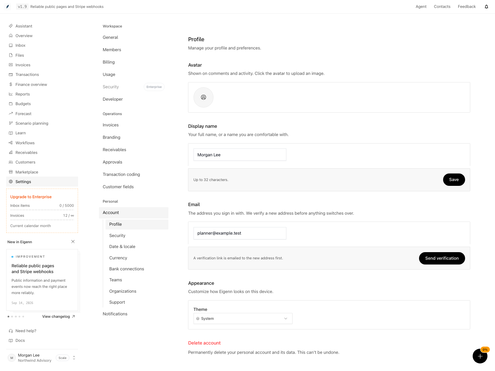
Task: Open Feedback in the top bar
Action: point(467,7)
